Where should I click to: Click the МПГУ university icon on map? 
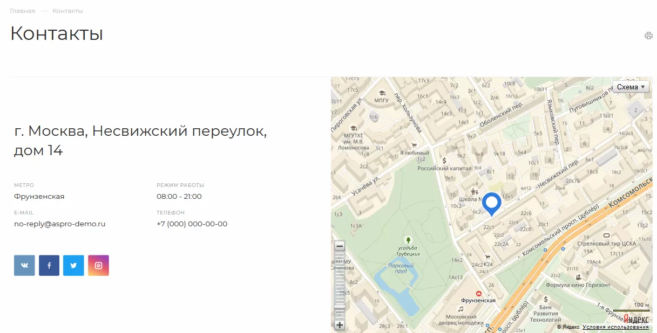(x=382, y=93)
